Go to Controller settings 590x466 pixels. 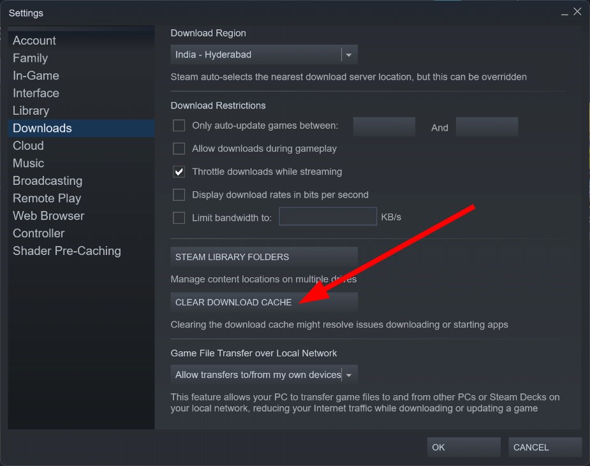coord(81,233)
